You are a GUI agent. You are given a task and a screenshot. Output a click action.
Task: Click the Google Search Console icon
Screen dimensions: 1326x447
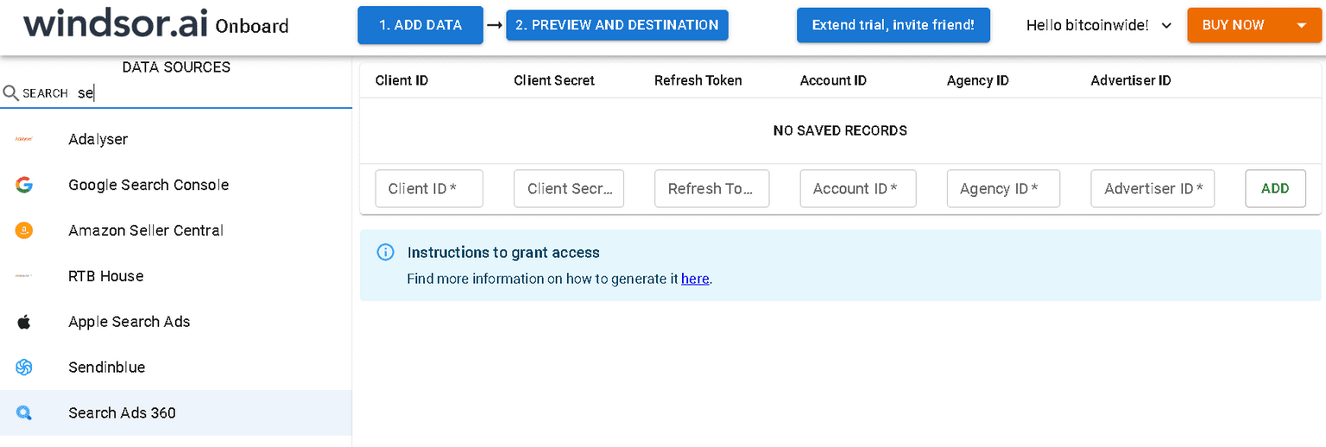click(x=24, y=185)
